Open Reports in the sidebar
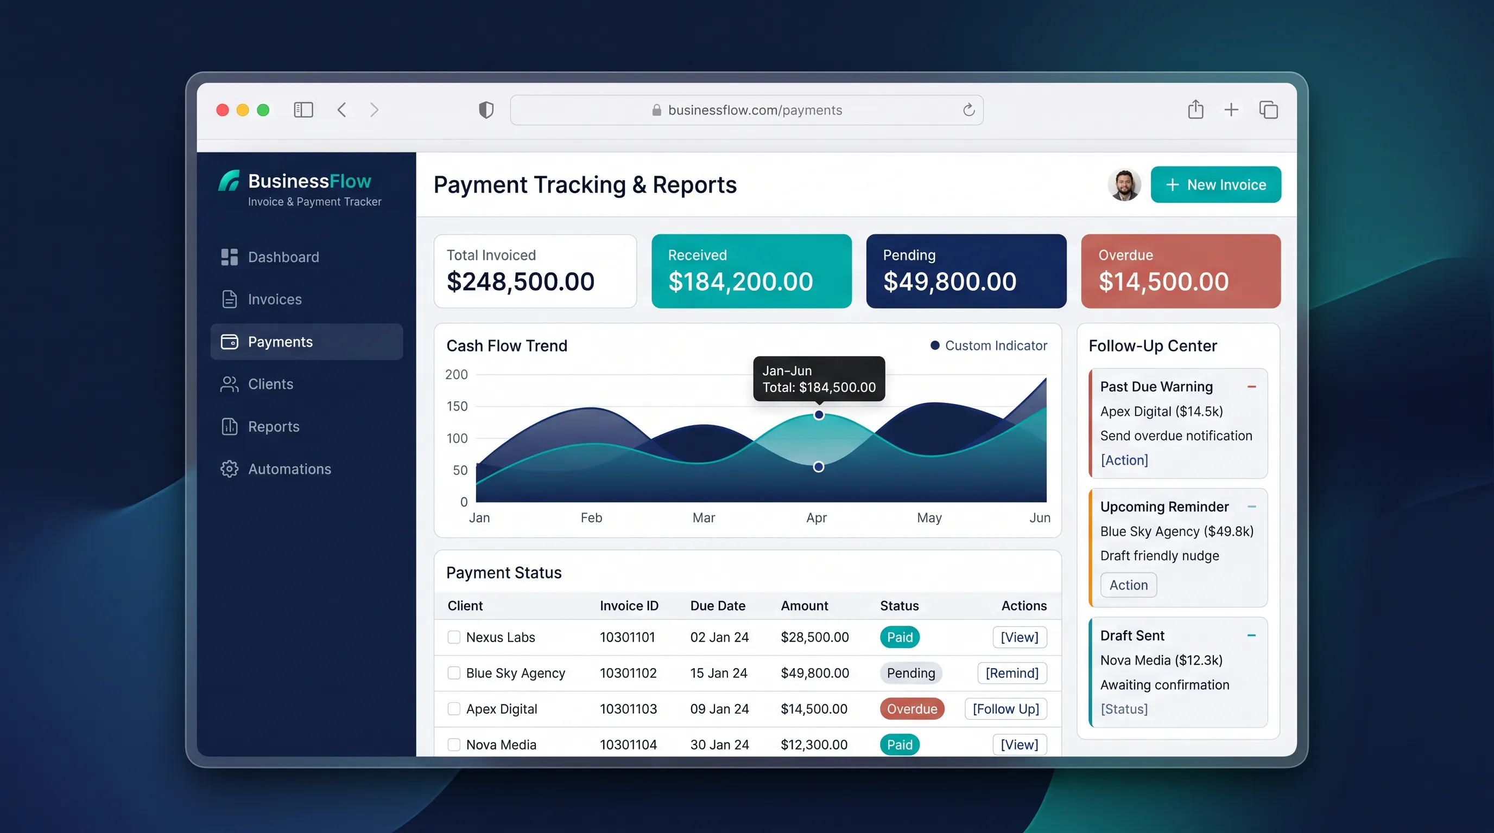The image size is (1494, 833). 306,426
